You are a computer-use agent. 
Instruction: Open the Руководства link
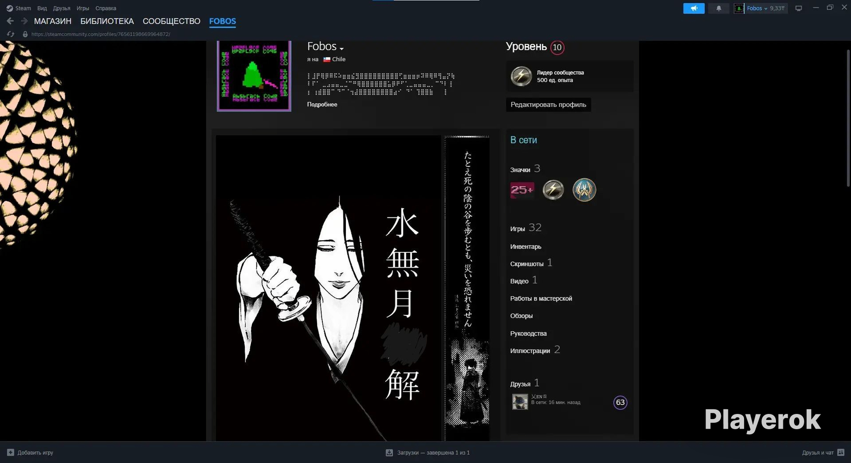(x=528, y=333)
